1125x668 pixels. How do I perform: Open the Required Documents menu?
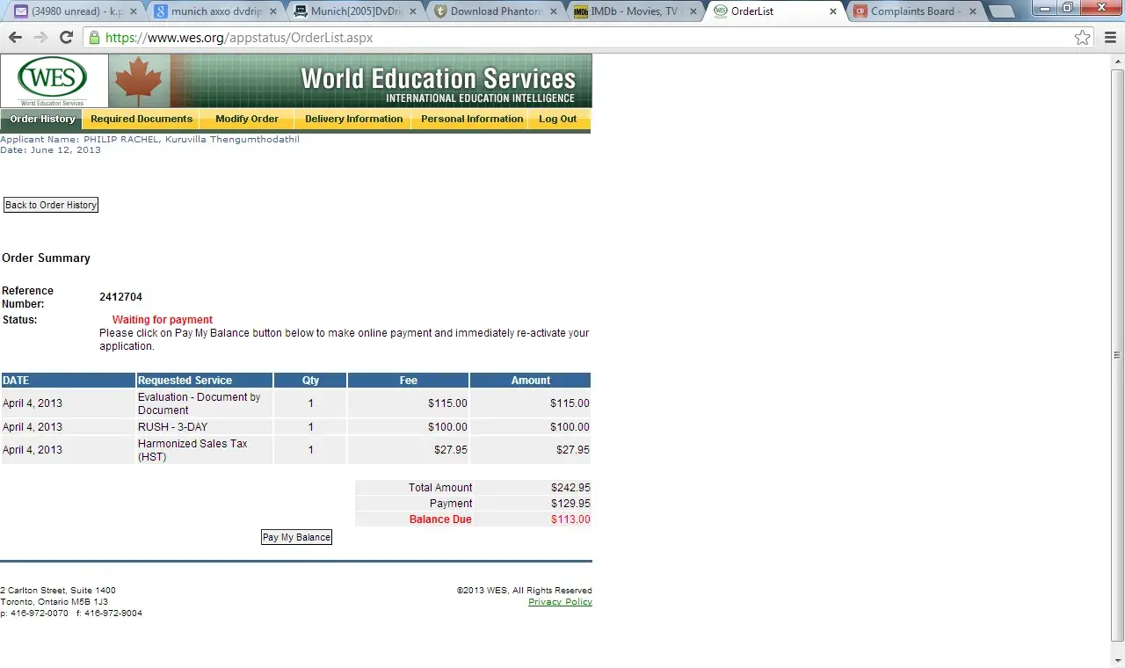[x=142, y=120]
